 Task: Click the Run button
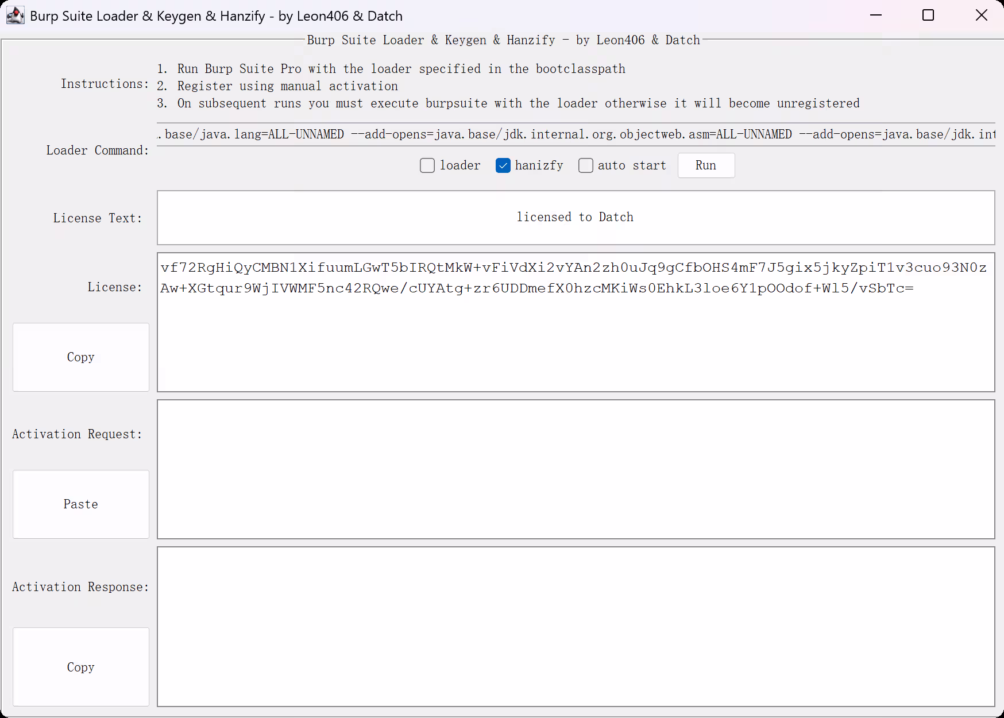pos(706,165)
